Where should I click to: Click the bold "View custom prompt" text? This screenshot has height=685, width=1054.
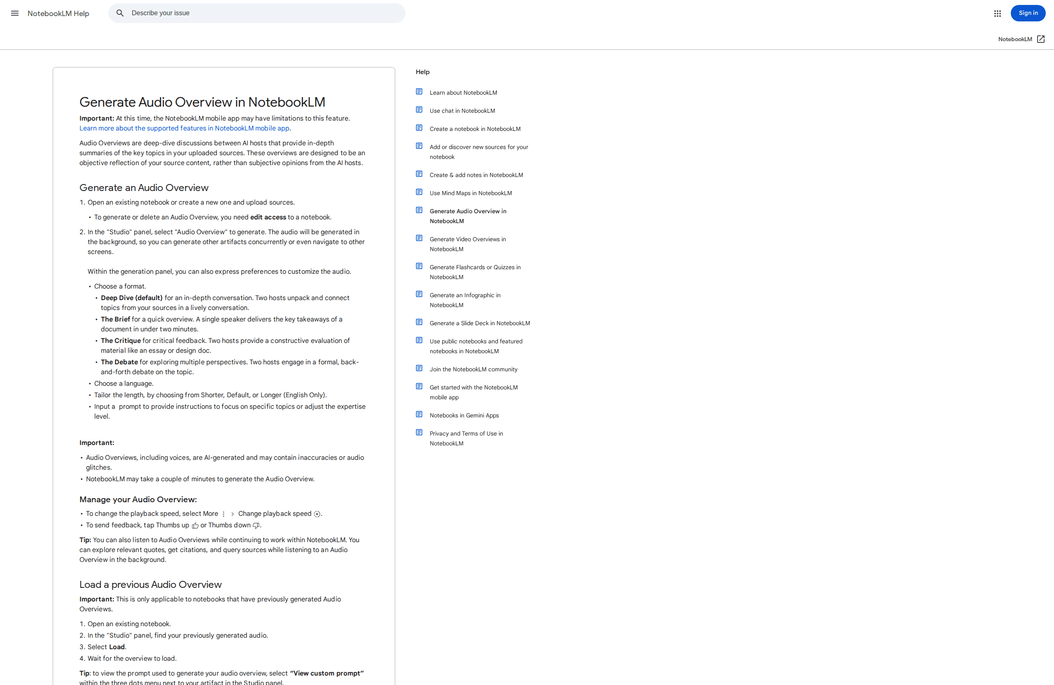pyautogui.click(x=327, y=673)
